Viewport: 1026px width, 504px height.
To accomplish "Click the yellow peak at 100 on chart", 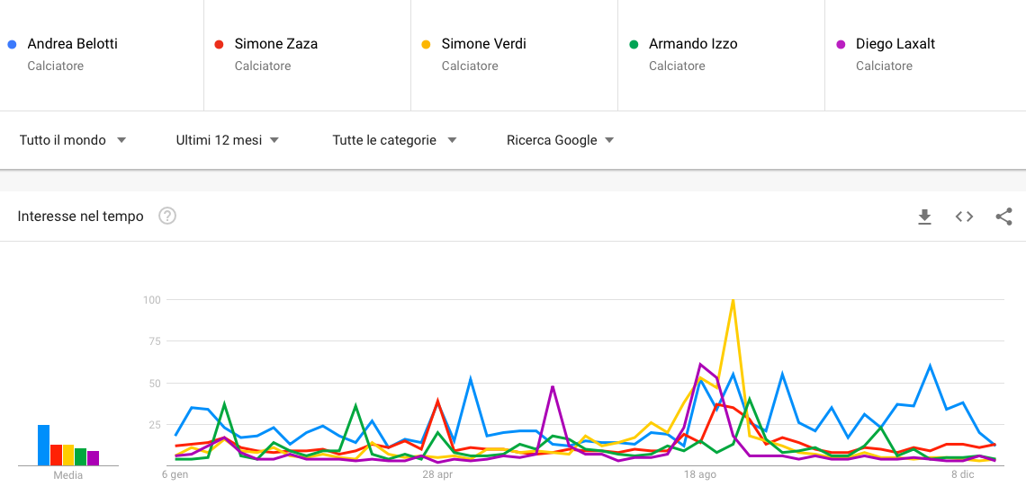I will (x=733, y=301).
